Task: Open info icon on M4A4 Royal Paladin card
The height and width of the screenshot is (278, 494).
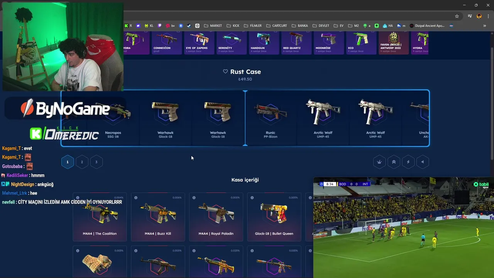Action: click(194, 198)
